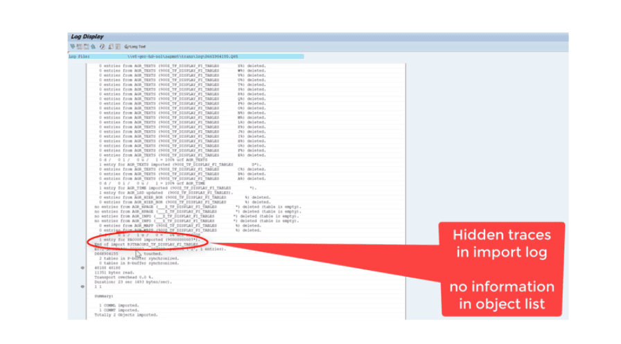The image size is (621, 344).
Task: Click the '1 COMMT imported.' line
Action: coord(119,310)
